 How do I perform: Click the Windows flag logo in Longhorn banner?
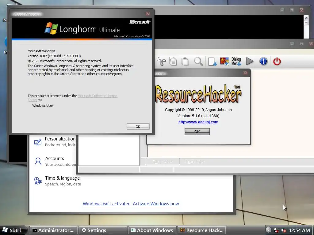coord(51,28)
